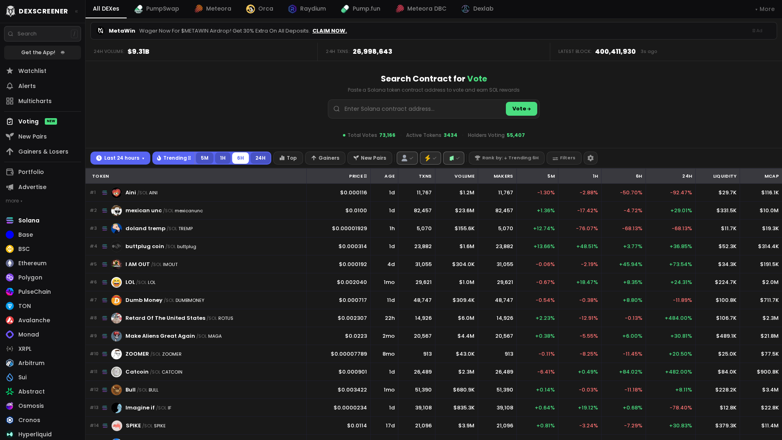
Task: Open the Portfolio wallet icon
Action: [x=10, y=172]
